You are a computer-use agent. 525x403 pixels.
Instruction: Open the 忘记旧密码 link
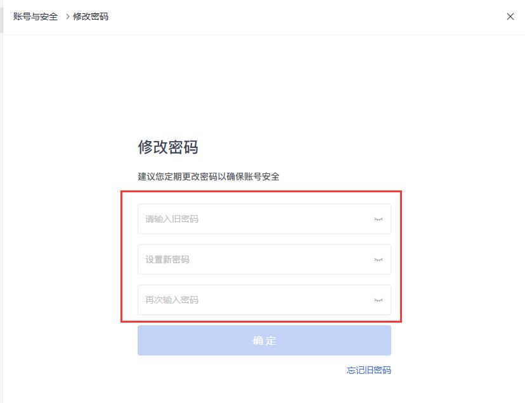point(368,370)
